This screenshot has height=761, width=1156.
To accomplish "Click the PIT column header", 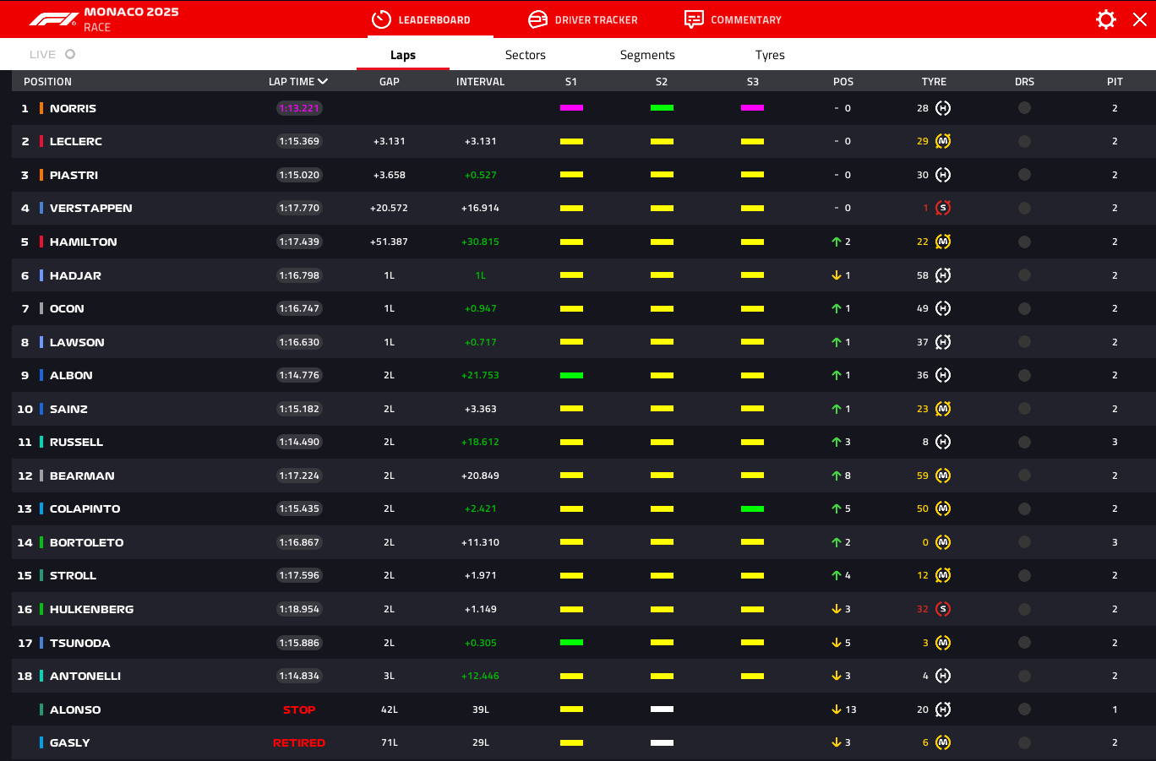I will pos(1115,82).
